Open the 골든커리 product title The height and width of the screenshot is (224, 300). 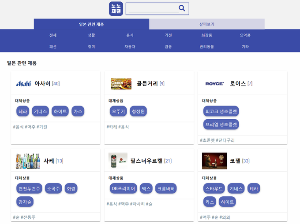147,84
